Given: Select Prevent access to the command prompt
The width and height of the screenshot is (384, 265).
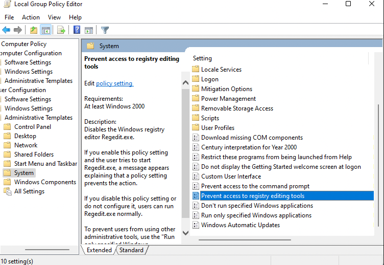Looking at the screenshot, I should 255,186.
